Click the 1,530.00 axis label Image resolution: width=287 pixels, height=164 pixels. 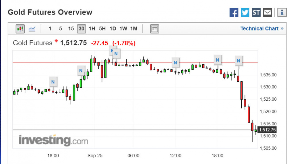[268, 87]
